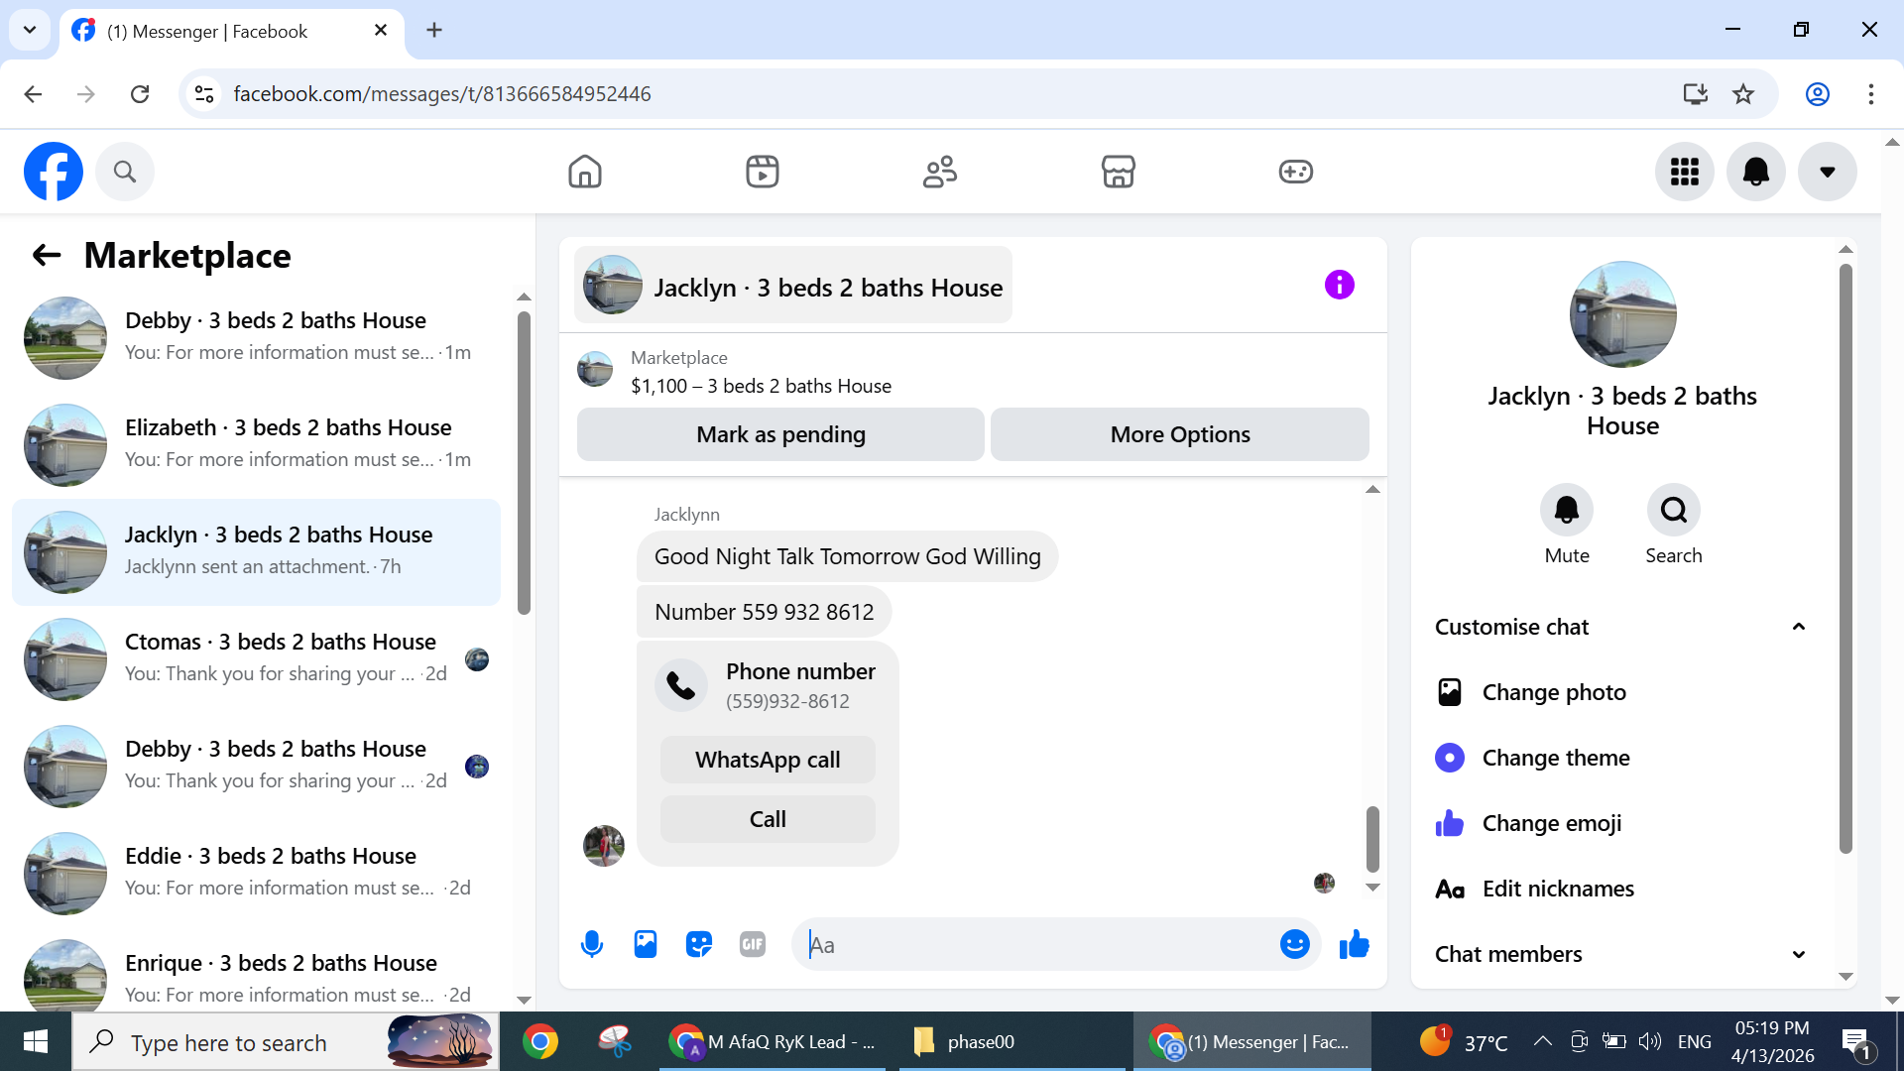The width and height of the screenshot is (1904, 1071).
Task: Open Windows Start menu
Action: point(36,1041)
